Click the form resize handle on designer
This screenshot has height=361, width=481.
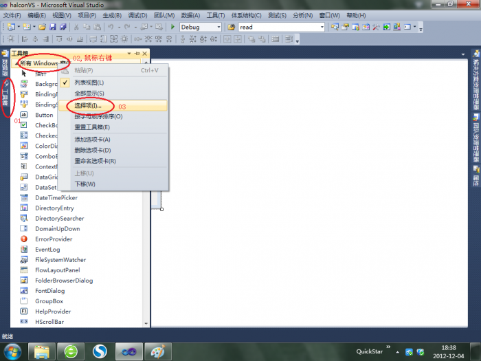tap(161, 209)
